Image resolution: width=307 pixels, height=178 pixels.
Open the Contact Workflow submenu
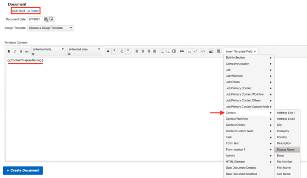(249, 119)
